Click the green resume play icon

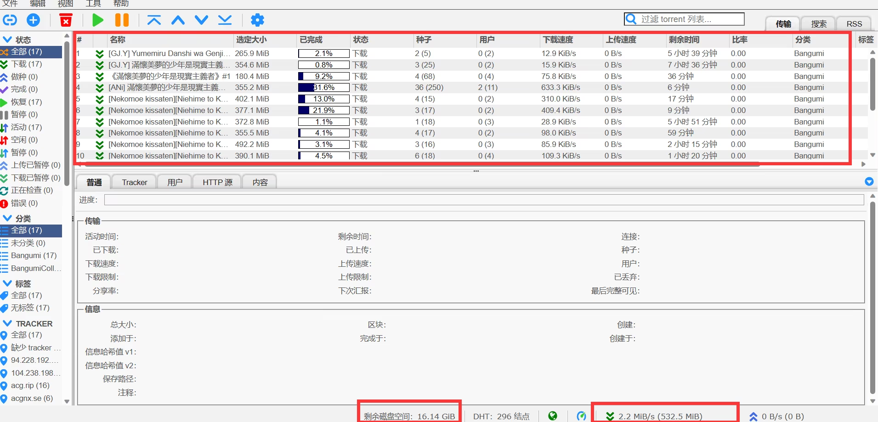(x=97, y=20)
